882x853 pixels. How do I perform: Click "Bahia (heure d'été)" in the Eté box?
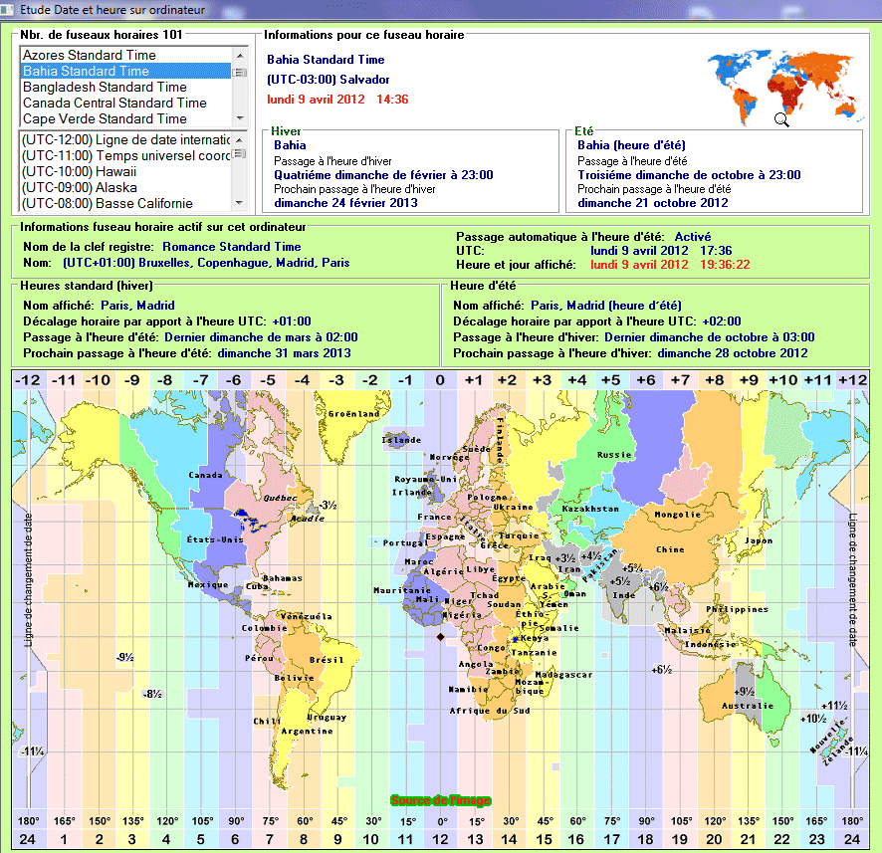pyautogui.click(x=632, y=145)
